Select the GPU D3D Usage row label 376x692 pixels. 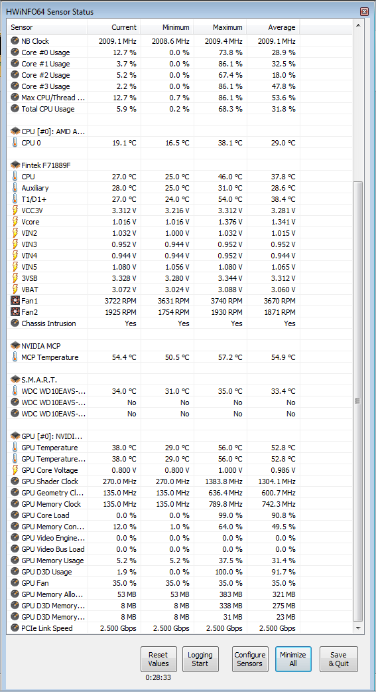coord(46,572)
